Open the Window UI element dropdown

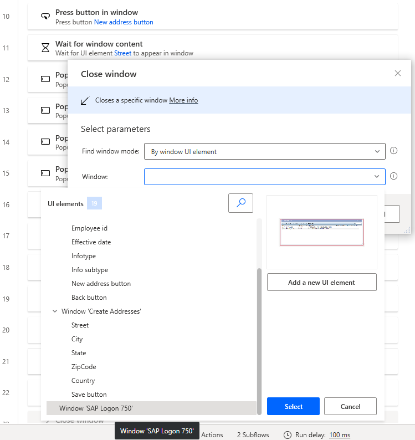point(265,177)
